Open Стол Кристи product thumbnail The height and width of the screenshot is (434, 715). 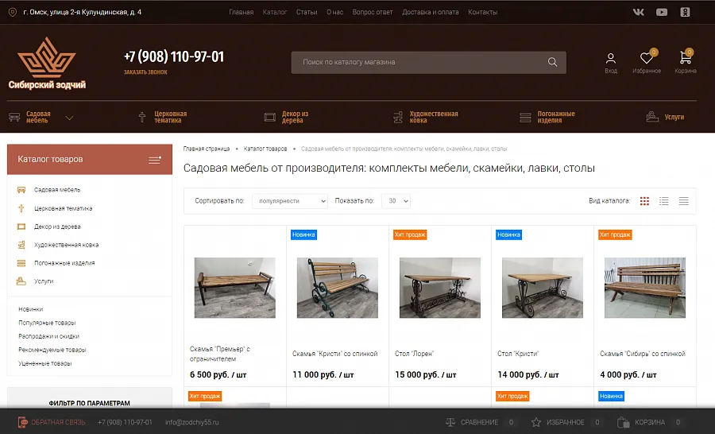click(543, 288)
